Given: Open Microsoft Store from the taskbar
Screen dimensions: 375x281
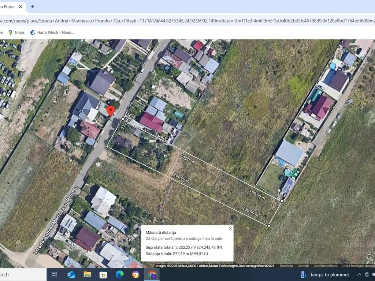Looking at the screenshot, I should [103, 274].
